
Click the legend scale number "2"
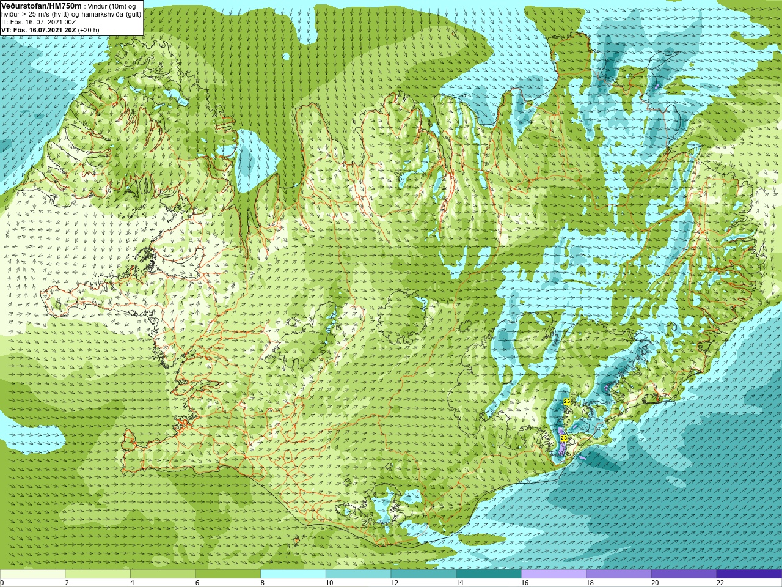point(67,583)
